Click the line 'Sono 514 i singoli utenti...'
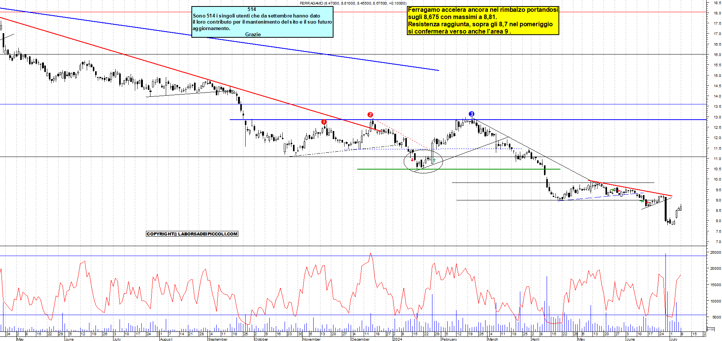Screen dimensions: 722x341 (256, 16)
